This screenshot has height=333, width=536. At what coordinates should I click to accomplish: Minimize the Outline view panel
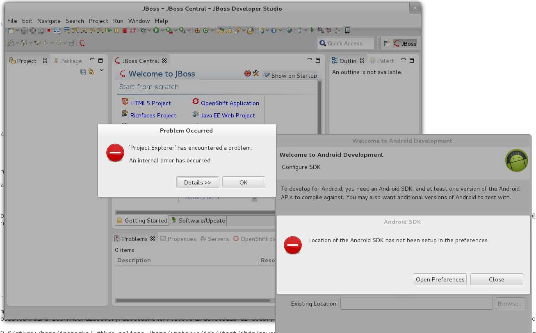click(404, 60)
